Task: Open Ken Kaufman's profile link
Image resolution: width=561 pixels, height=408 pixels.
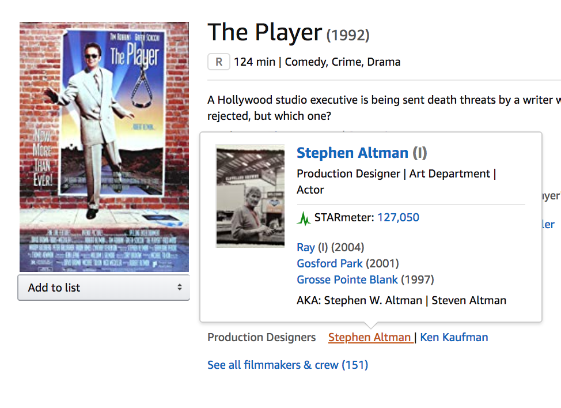Action: 454,337
